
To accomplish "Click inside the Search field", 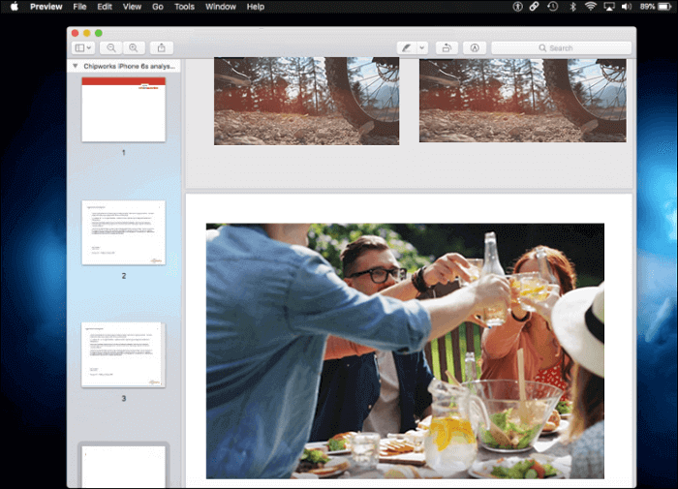I will pos(560,47).
